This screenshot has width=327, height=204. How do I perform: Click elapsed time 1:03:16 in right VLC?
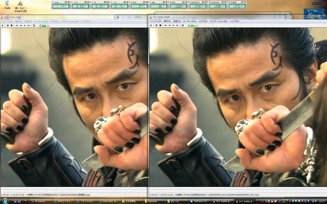coord(153,195)
